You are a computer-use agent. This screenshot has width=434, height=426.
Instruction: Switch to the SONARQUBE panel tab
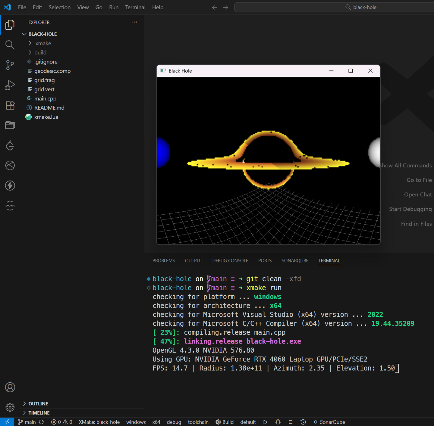(x=295, y=260)
